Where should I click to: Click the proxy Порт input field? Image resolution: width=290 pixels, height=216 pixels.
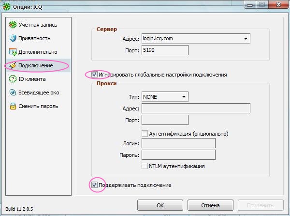click(x=165, y=120)
